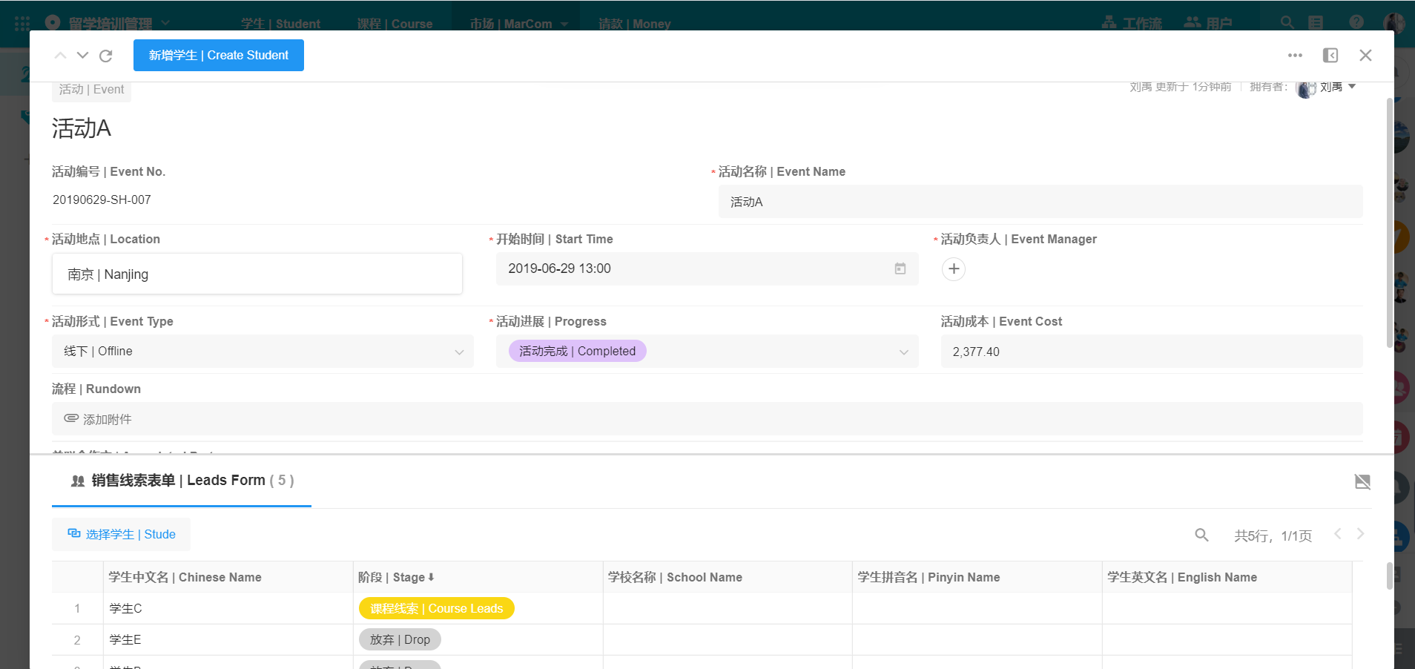
Task: Search the Leads Form table
Action: [1201, 535]
